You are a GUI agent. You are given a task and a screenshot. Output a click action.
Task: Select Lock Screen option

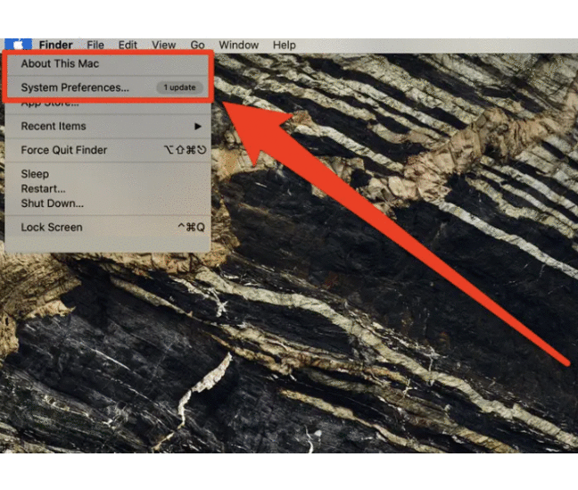click(x=52, y=228)
